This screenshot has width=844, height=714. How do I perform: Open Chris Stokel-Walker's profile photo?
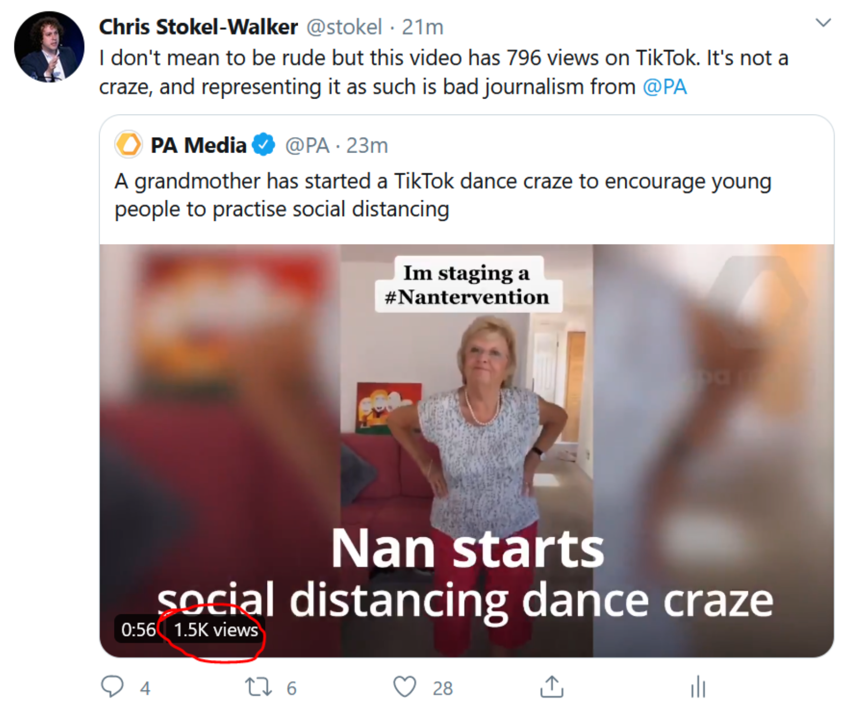[x=49, y=47]
